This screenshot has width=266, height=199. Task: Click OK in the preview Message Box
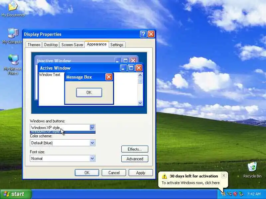click(x=89, y=93)
